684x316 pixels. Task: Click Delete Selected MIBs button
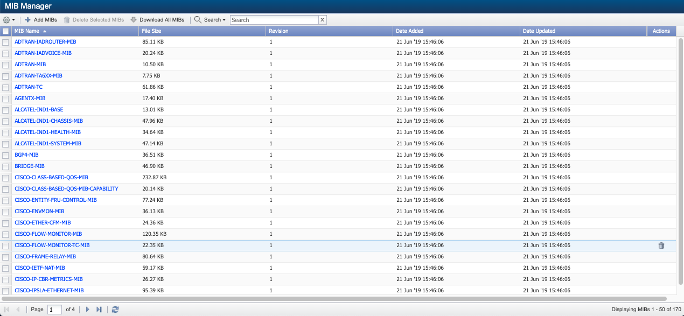94,19
